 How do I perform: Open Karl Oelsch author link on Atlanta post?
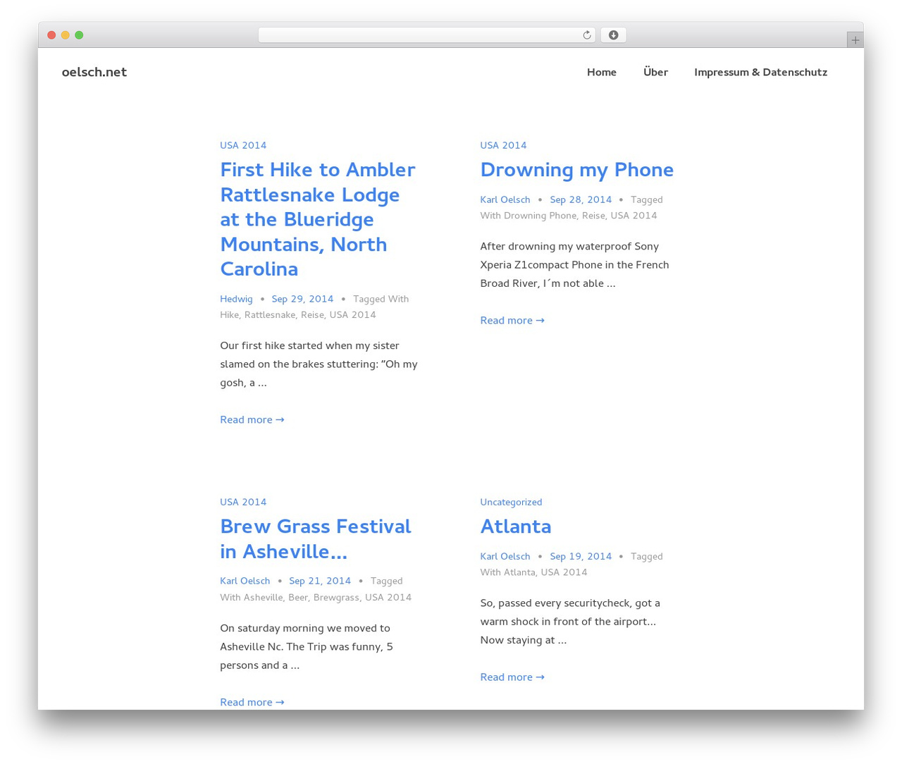tap(505, 556)
